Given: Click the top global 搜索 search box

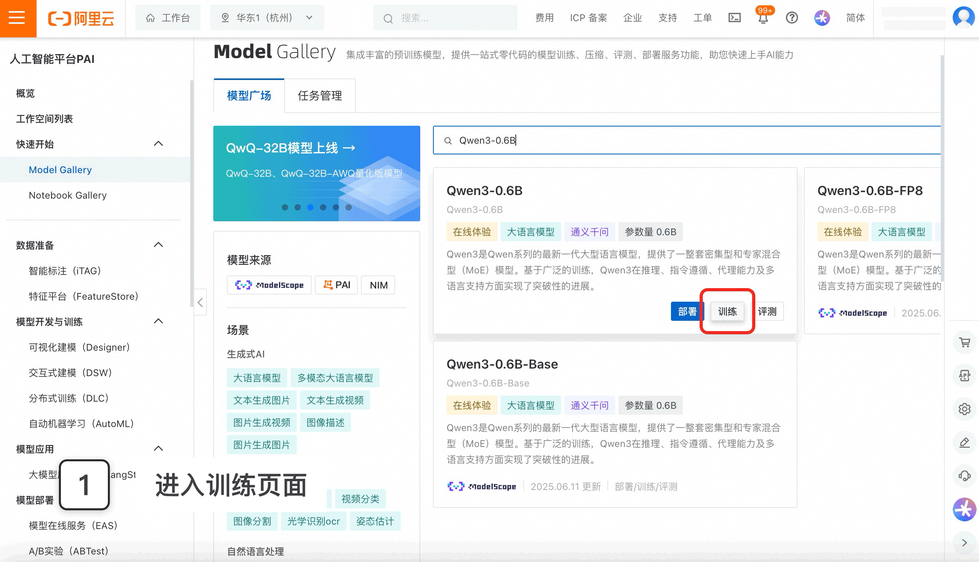Looking at the screenshot, I should point(445,18).
